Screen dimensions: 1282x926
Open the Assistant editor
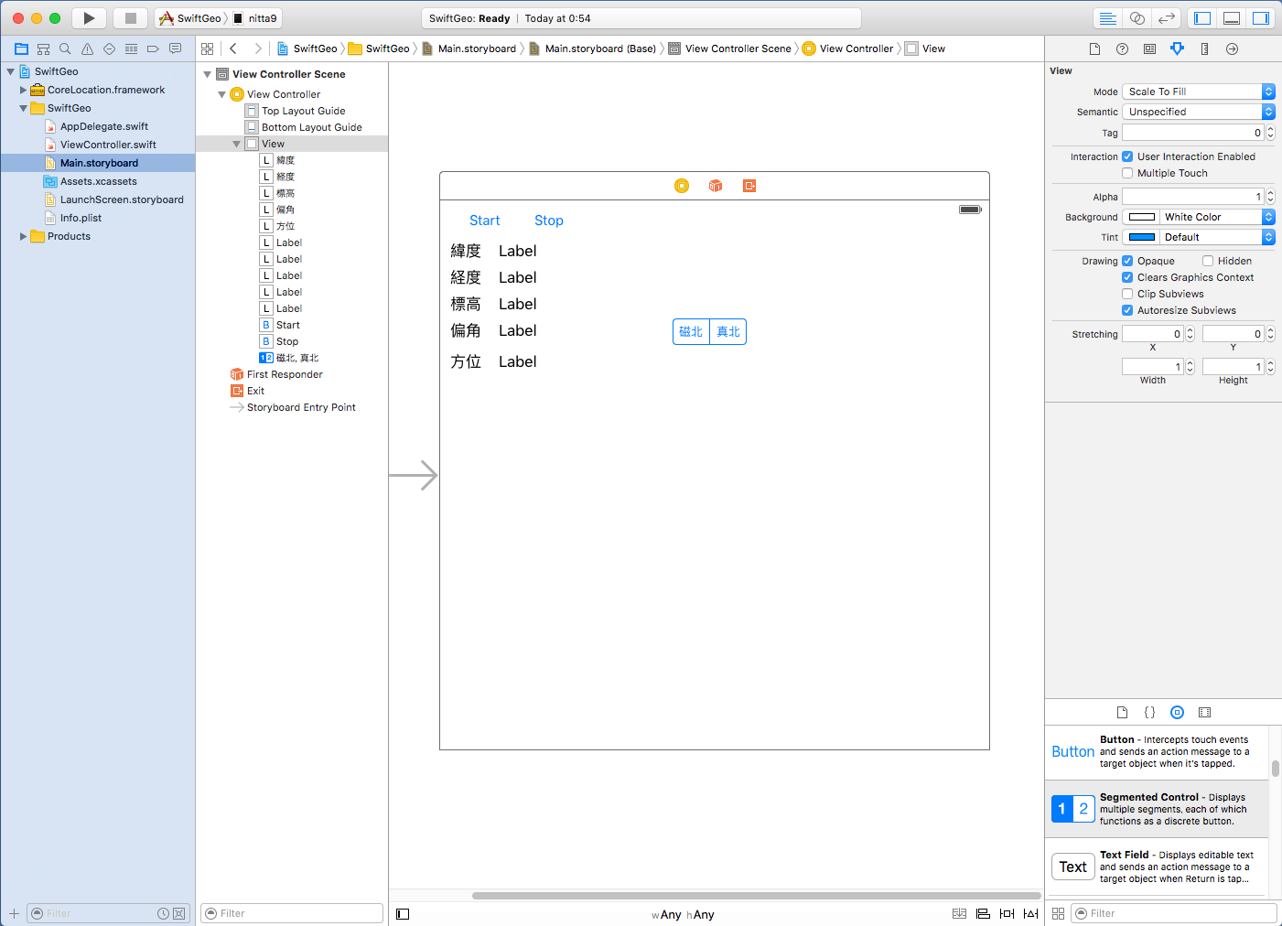click(1137, 18)
